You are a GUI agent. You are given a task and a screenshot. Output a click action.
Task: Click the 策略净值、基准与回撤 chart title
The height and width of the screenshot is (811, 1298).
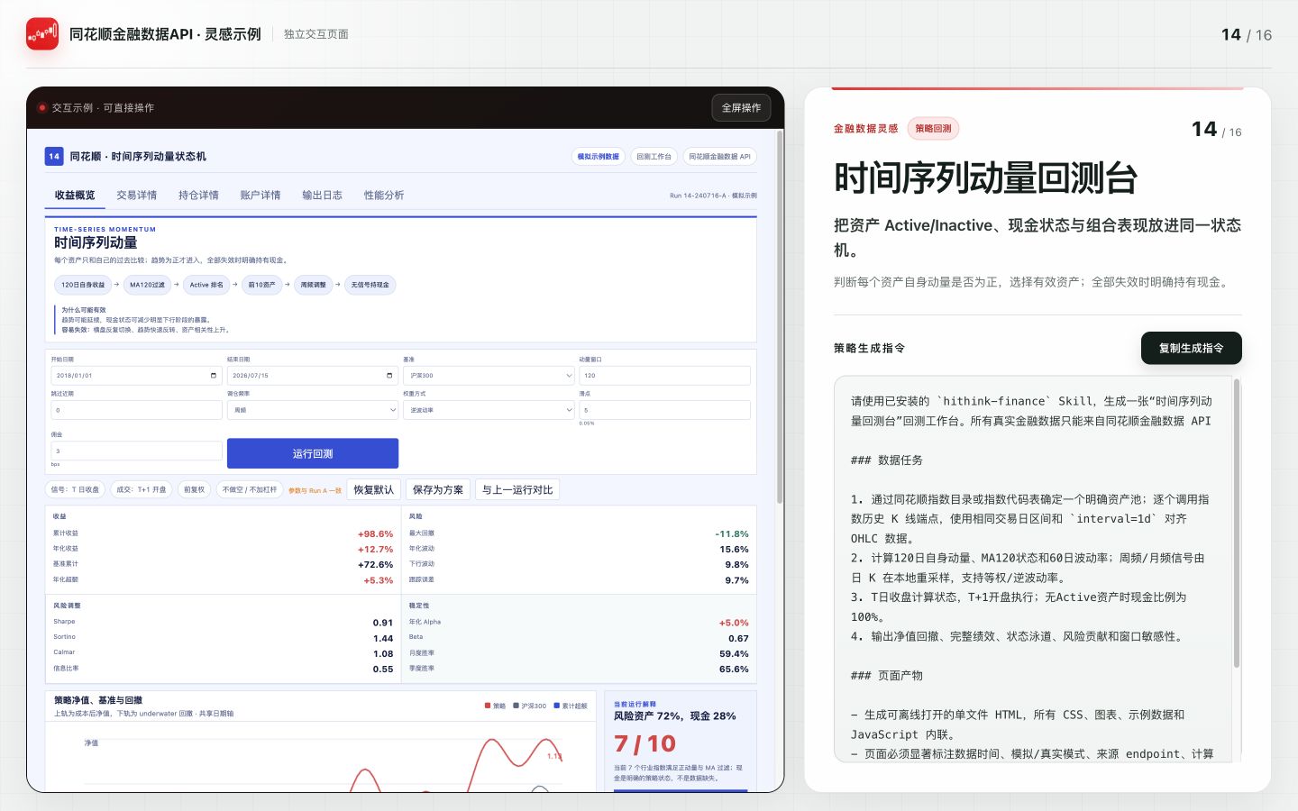tap(98, 700)
